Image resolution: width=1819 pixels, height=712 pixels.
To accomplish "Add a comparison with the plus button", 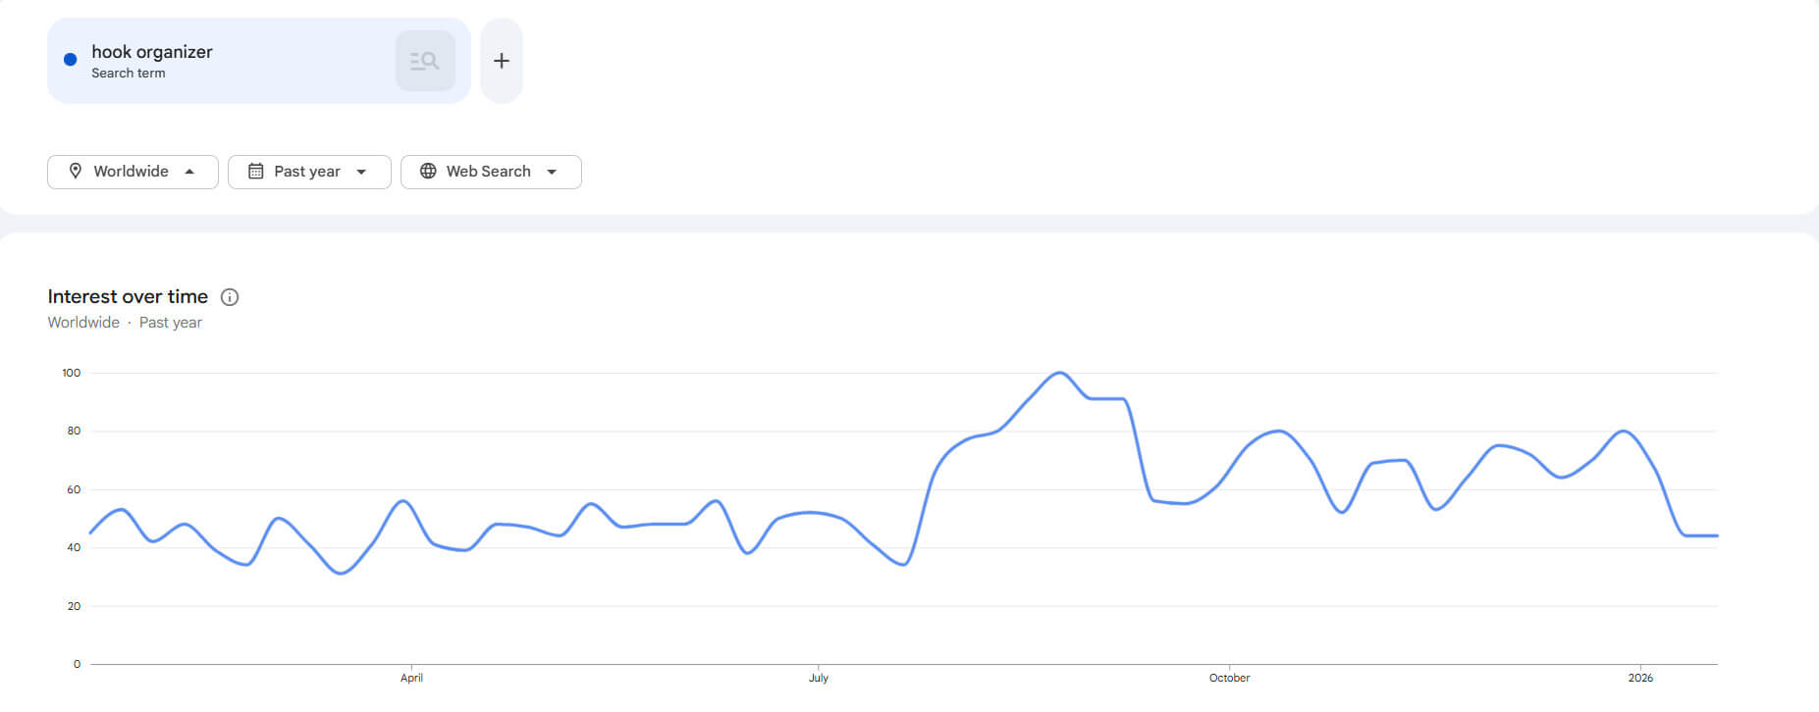I will coord(501,61).
